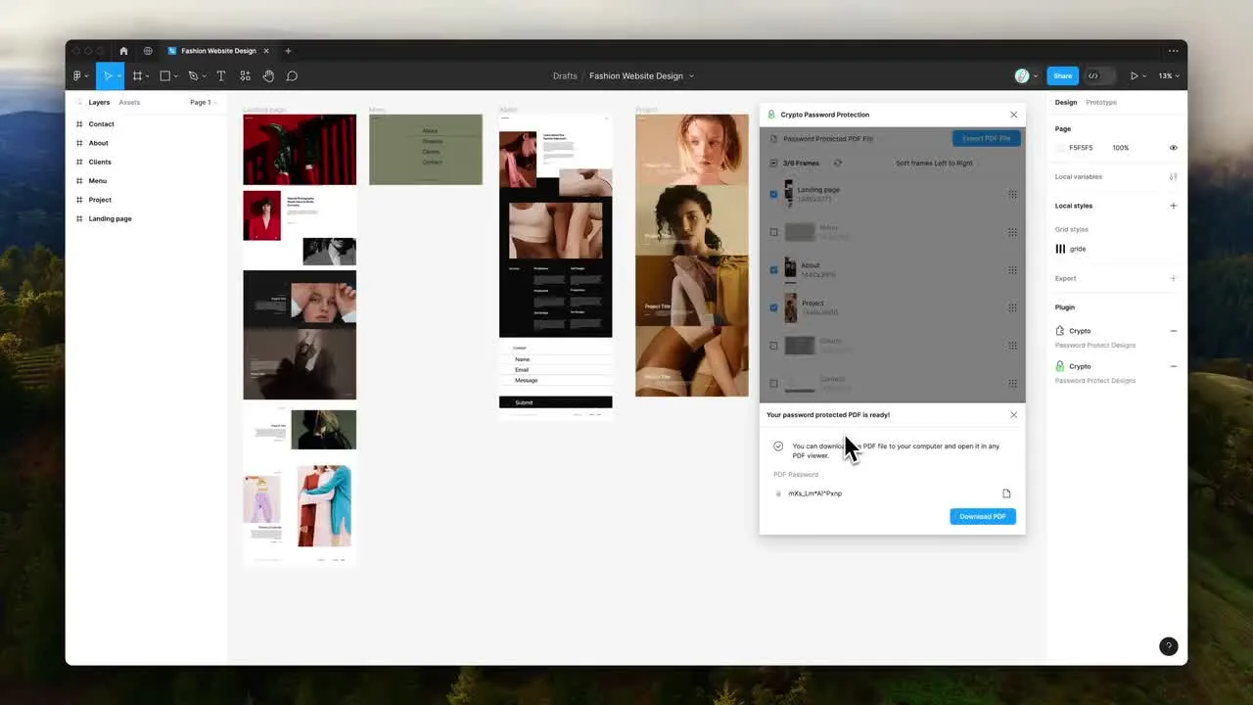The image size is (1253, 705).
Task: Click the Download PDF button
Action: 982,516
